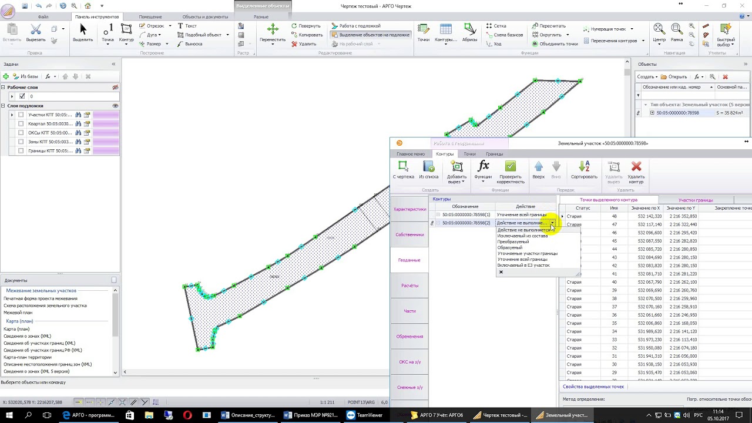Click red delete icon in Объекты panel

tap(725, 77)
